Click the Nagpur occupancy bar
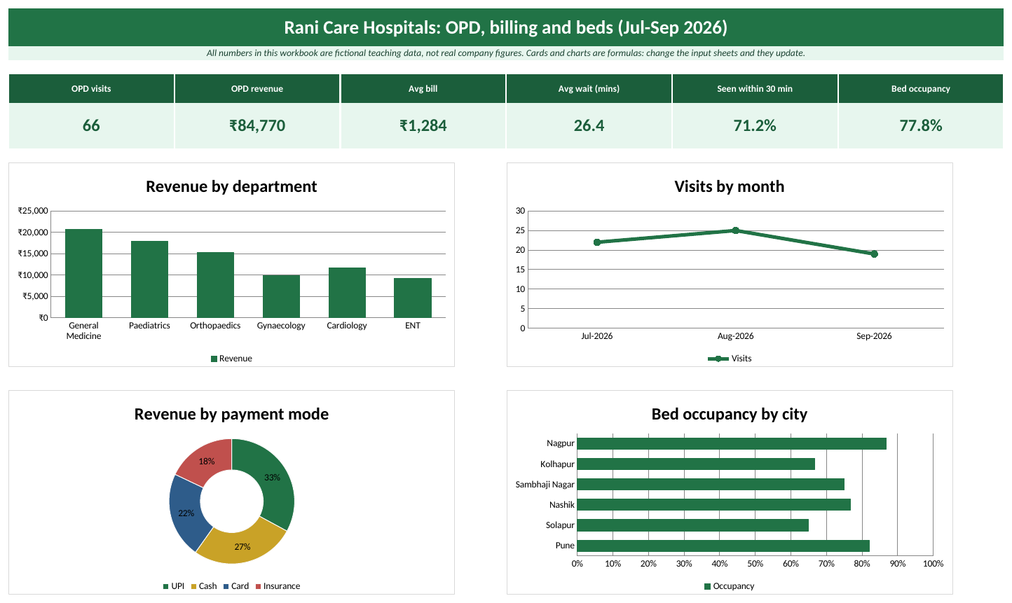The height and width of the screenshot is (603, 1012). pyautogui.click(x=732, y=443)
